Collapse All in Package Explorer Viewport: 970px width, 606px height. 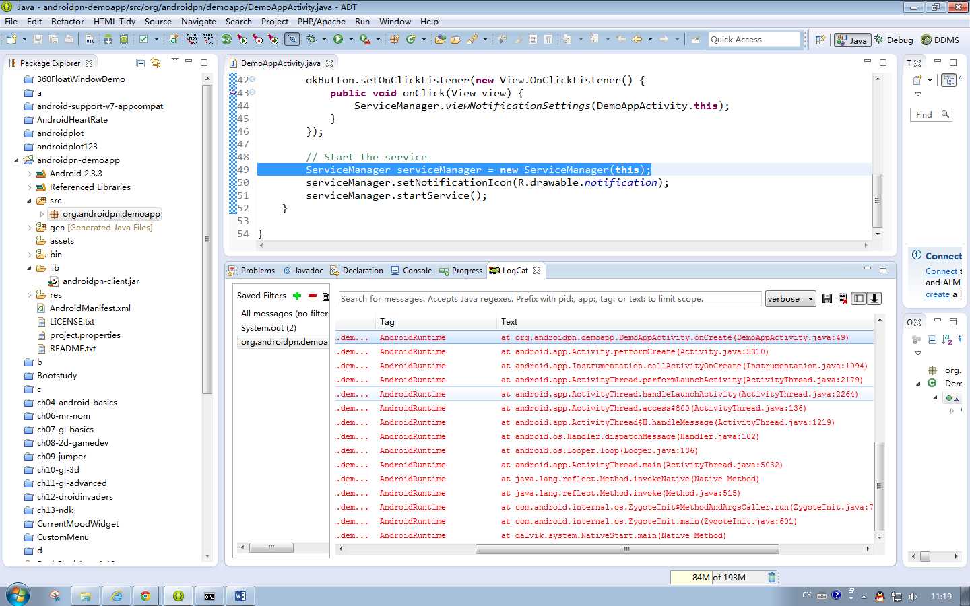[140, 63]
